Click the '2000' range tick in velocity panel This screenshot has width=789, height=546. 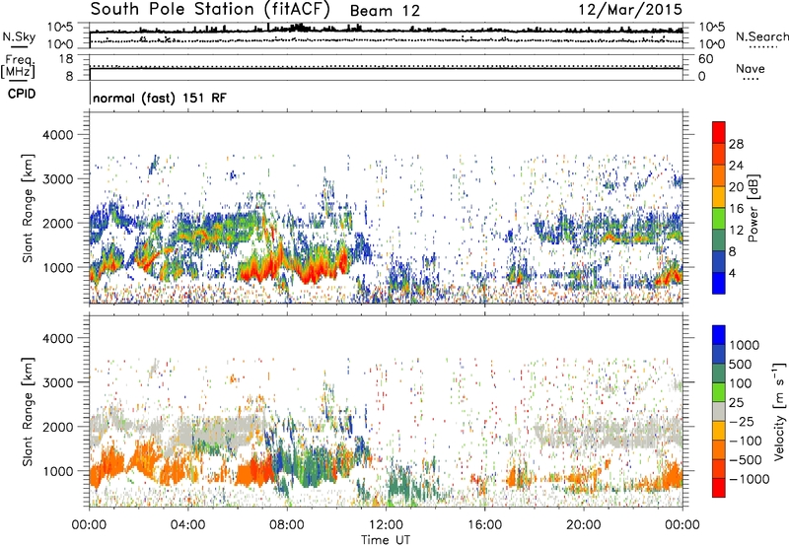58,427
